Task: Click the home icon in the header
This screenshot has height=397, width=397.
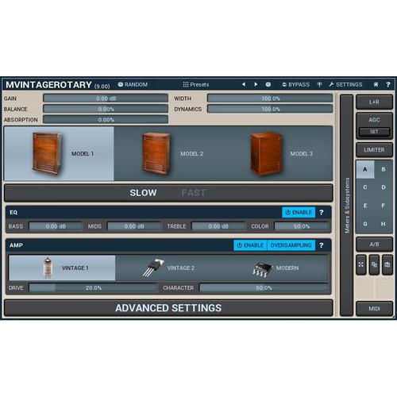Action: [x=376, y=84]
